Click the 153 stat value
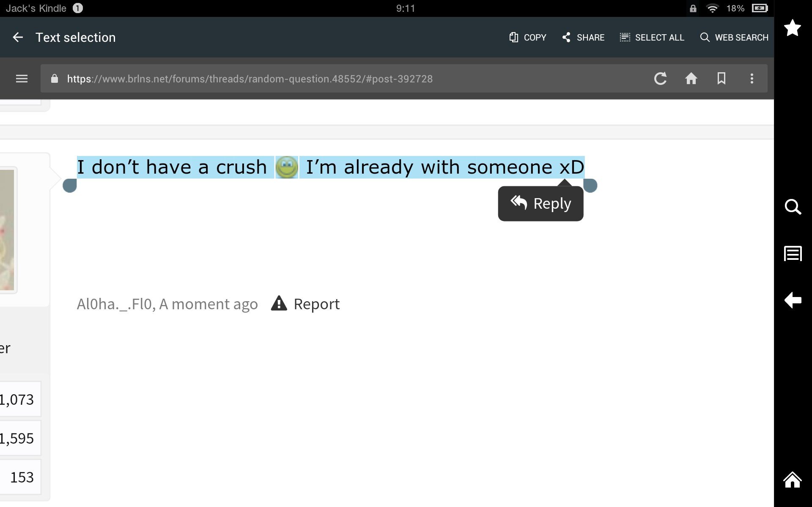The height and width of the screenshot is (507, 812). (21, 477)
